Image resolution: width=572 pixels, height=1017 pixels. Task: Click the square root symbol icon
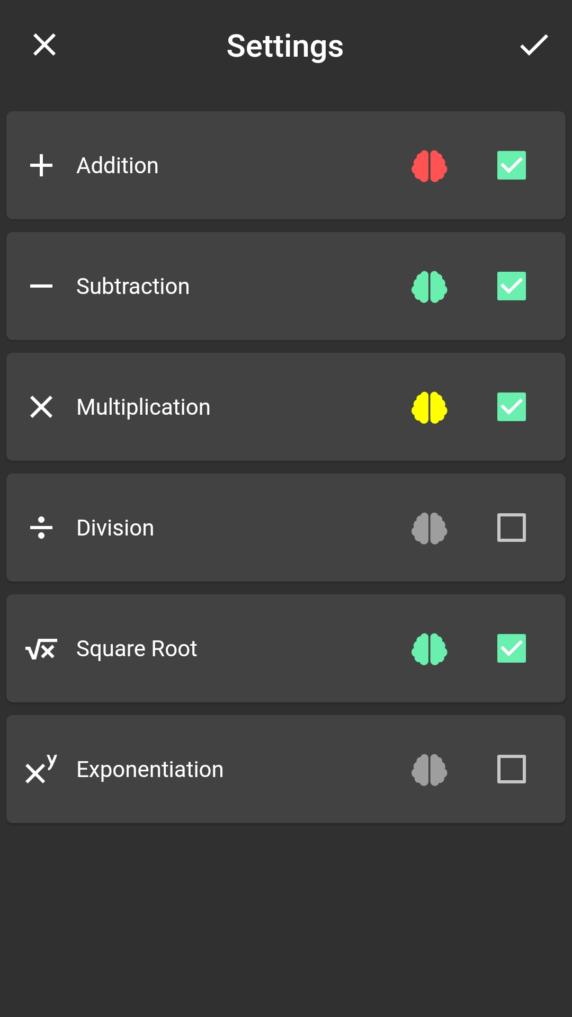pos(41,649)
